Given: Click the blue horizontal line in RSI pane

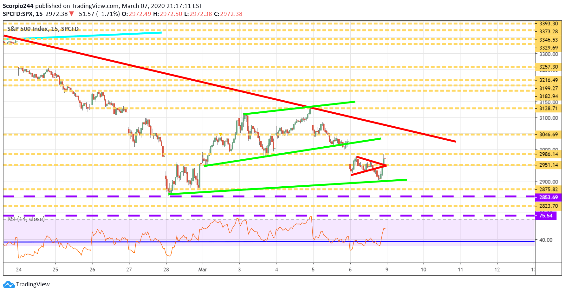Looking at the screenshot, I should (x=269, y=242).
